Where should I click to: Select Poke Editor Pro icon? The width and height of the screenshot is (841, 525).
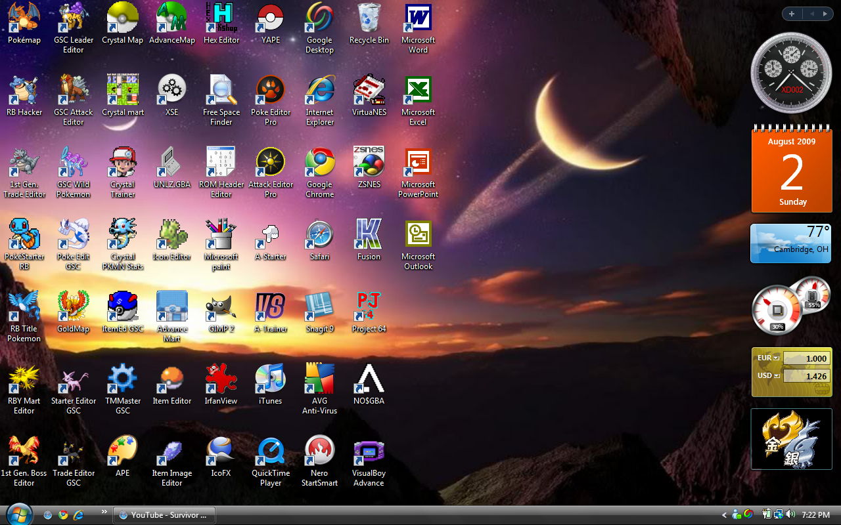(271, 100)
